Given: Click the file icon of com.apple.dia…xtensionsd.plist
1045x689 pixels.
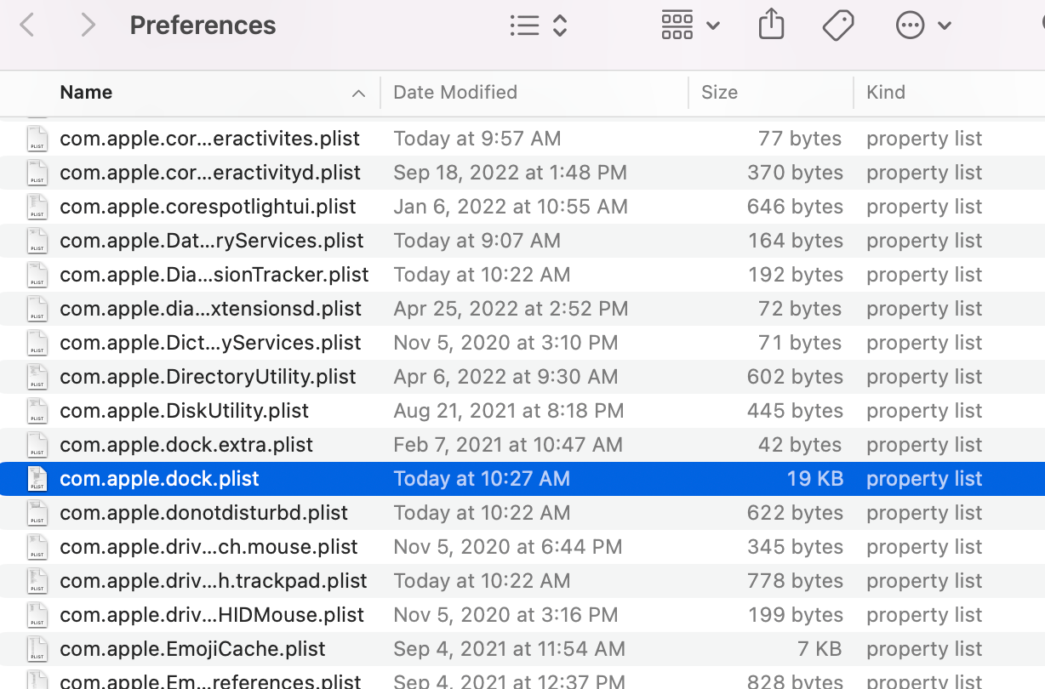Looking at the screenshot, I should click(x=37, y=309).
